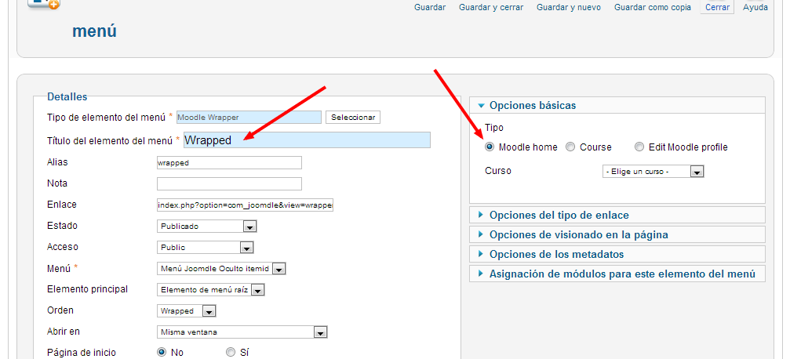Image resolution: width=790 pixels, height=359 pixels.
Task: Open the Curso dropdown list
Action: pyautogui.click(x=653, y=172)
